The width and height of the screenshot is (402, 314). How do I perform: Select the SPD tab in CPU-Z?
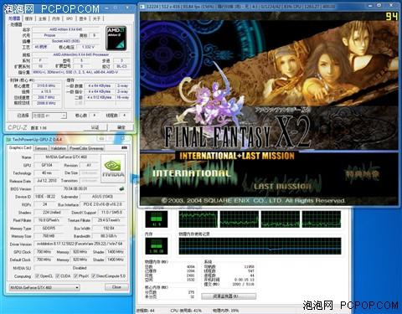coord(70,18)
